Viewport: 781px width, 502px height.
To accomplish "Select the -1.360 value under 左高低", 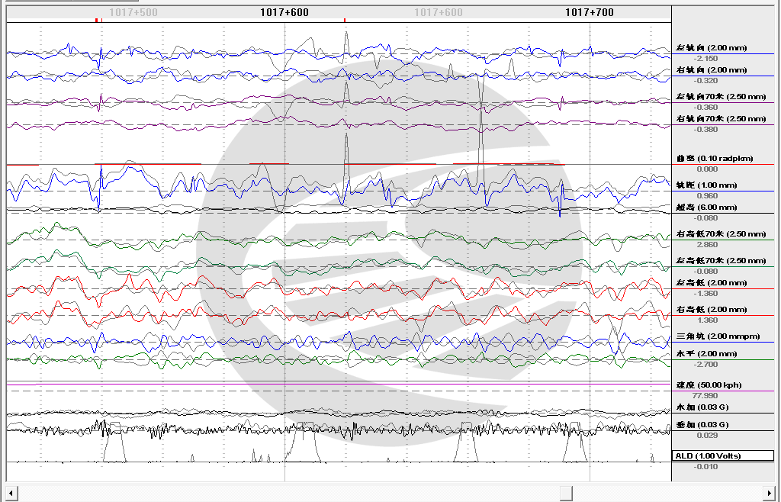I will tap(705, 294).
